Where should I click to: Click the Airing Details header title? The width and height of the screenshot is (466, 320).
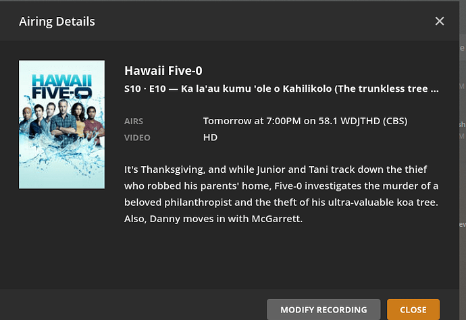pyautogui.click(x=56, y=22)
